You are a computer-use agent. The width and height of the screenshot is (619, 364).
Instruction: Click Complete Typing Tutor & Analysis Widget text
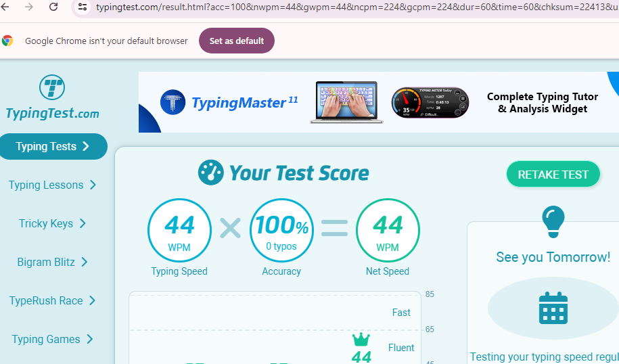(543, 103)
